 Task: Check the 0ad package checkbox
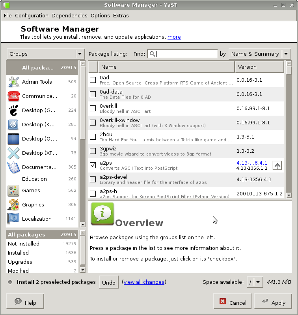click(x=93, y=80)
